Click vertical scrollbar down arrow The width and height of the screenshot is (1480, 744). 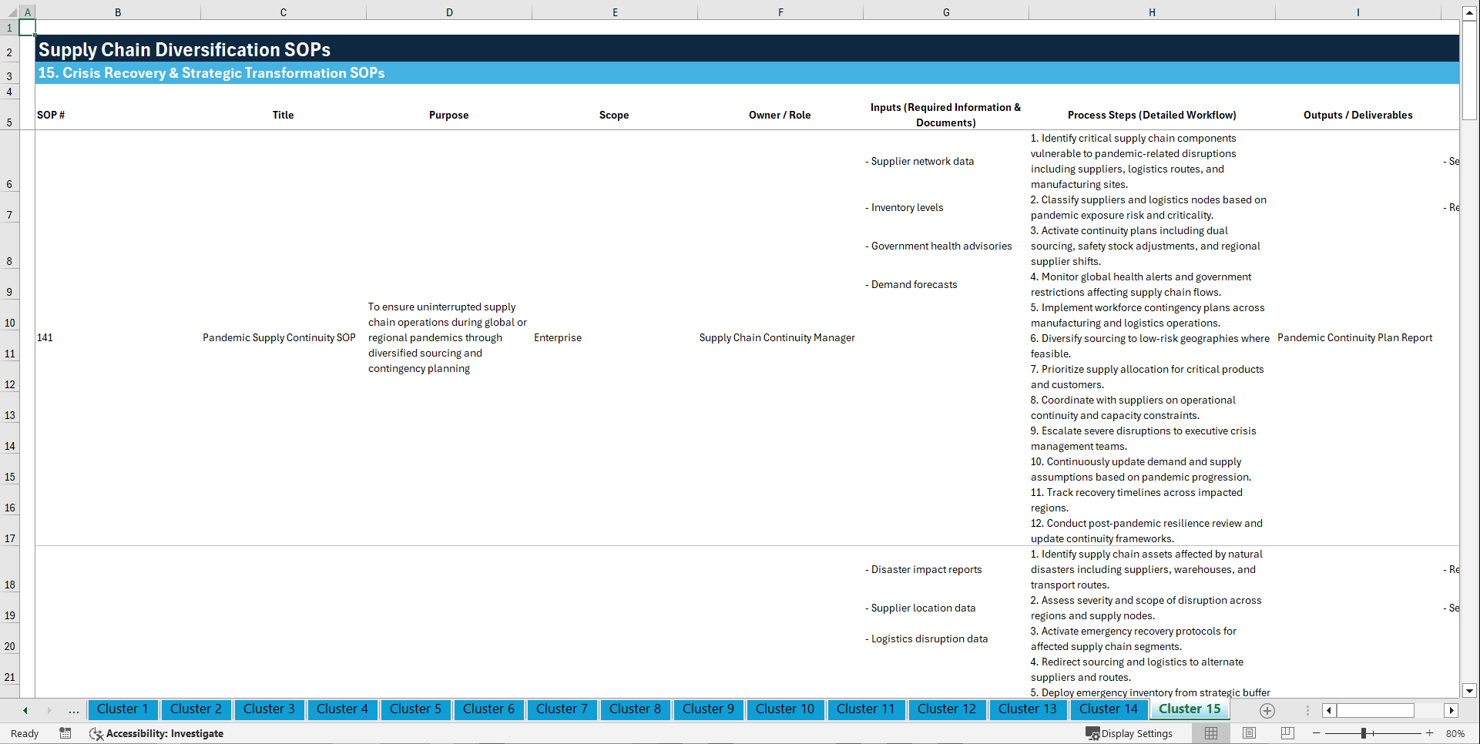tap(1470, 691)
